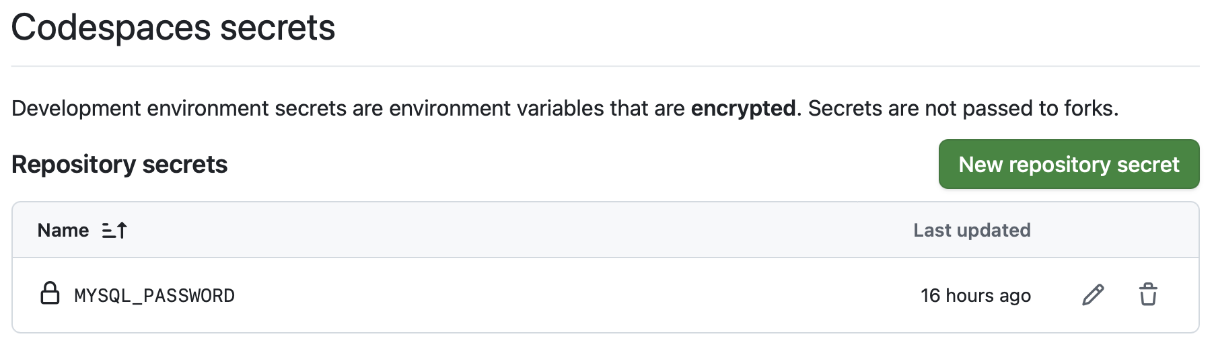Click the lock icon beside MYSQL_PASSWORD
The height and width of the screenshot is (355, 1214).
pos(50,294)
